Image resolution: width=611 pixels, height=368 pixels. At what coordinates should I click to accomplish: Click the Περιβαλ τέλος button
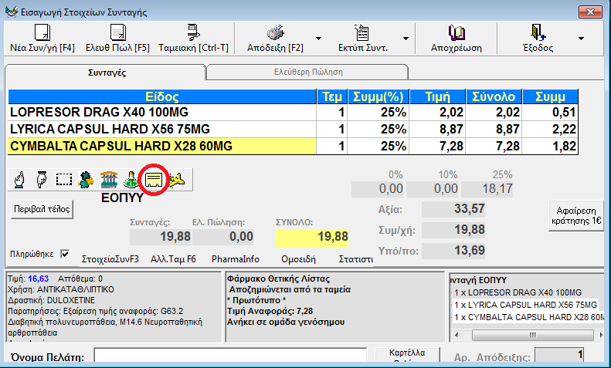[42, 209]
